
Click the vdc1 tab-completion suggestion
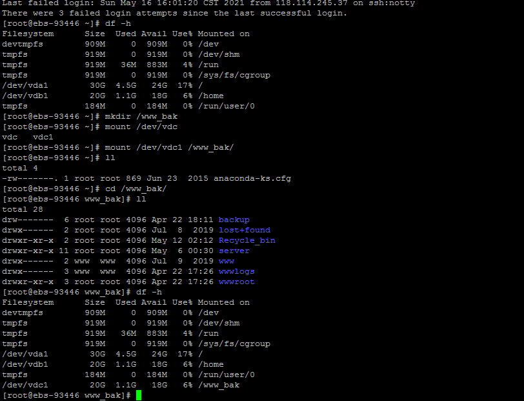pos(43,137)
